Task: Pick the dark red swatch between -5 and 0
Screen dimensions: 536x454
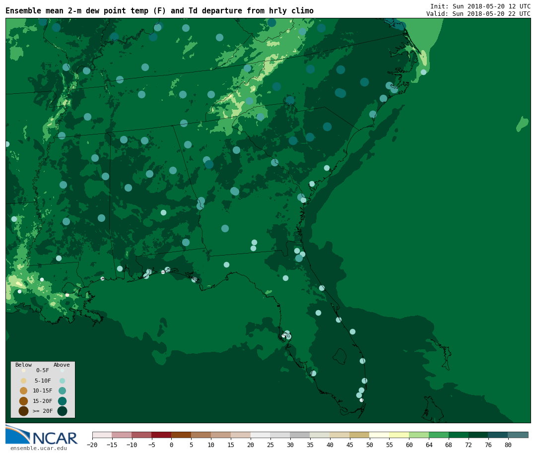Action: (x=161, y=435)
